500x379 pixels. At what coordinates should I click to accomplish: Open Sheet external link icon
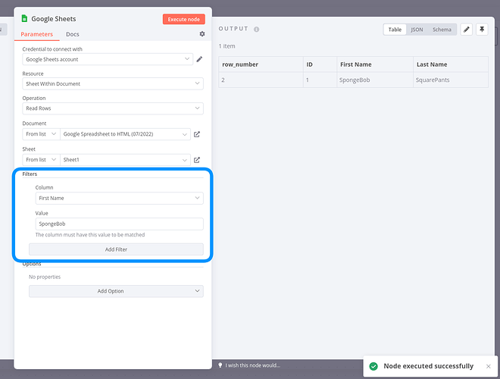[197, 160]
